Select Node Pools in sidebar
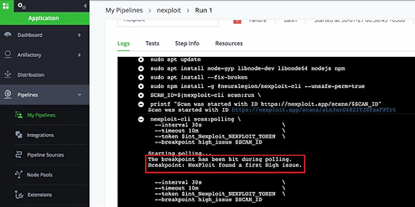Viewport: 415px width, 207px height. [x=39, y=175]
